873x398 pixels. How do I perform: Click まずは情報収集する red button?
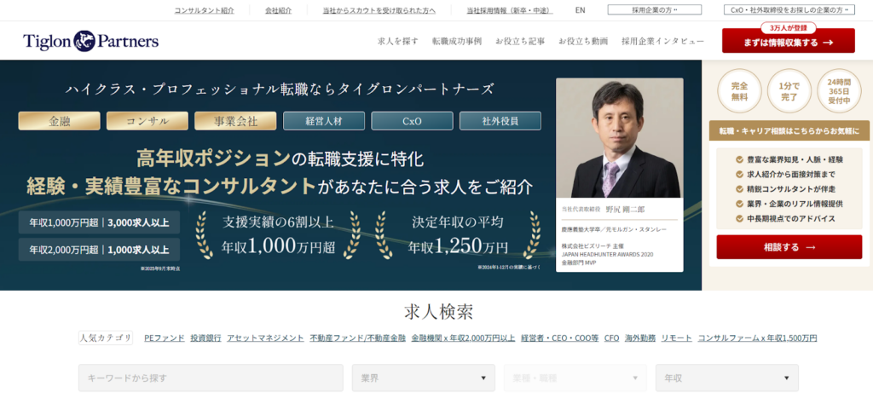point(789,42)
